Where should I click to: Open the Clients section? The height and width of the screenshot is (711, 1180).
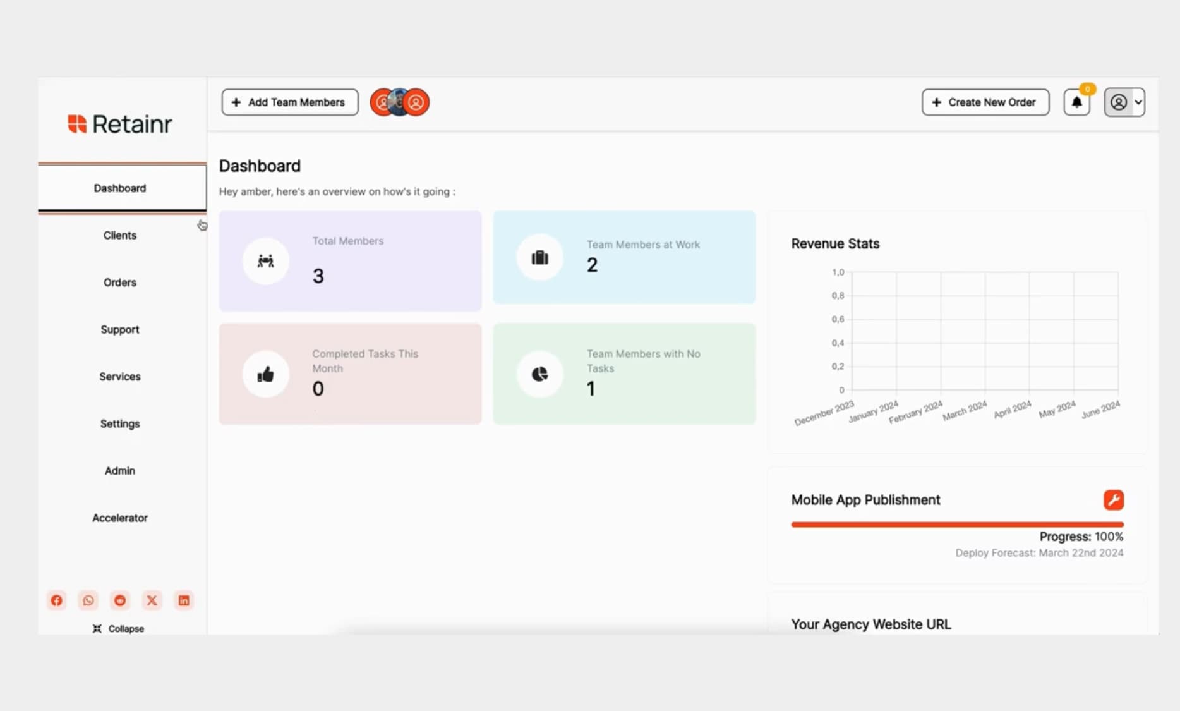(x=120, y=235)
